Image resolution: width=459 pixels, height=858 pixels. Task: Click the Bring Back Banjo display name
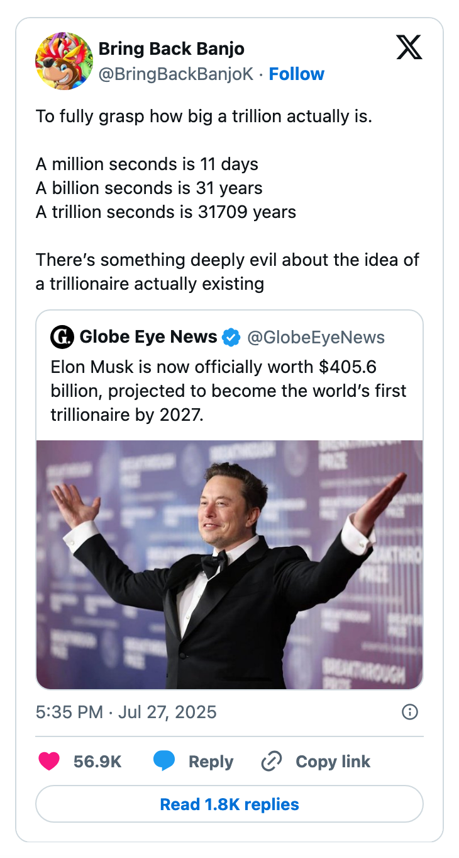172,49
